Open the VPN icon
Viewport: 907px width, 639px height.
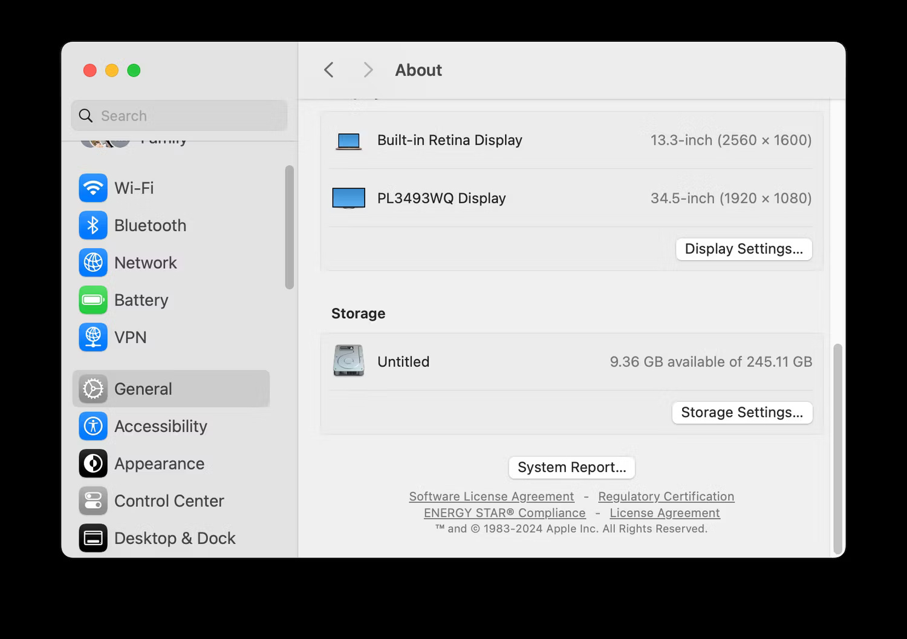93,338
